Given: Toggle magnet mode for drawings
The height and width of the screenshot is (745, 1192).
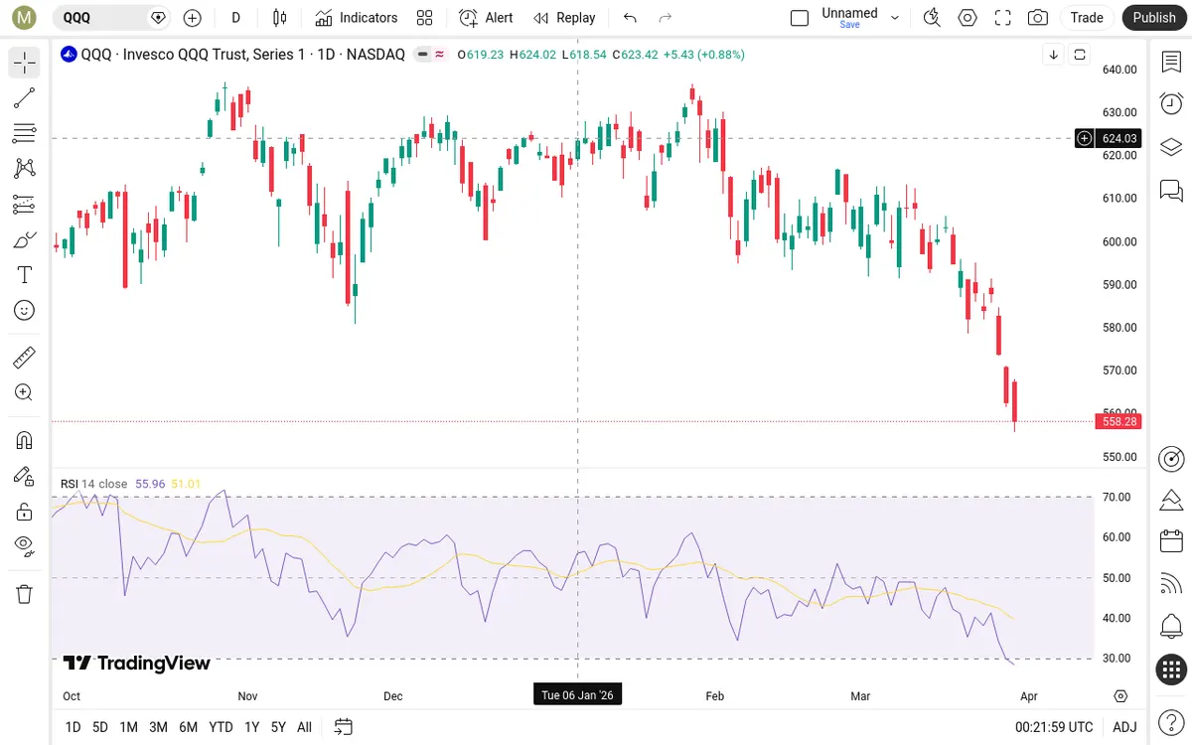Looking at the screenshot, I should (25, 440).
